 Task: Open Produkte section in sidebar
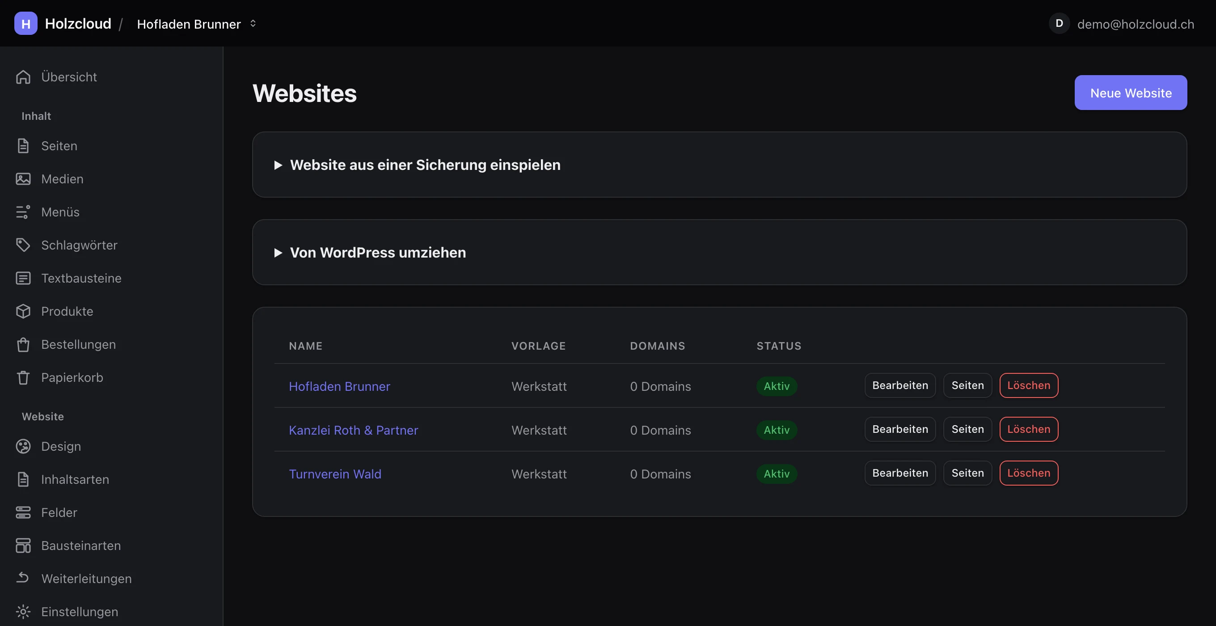[111, 311]
